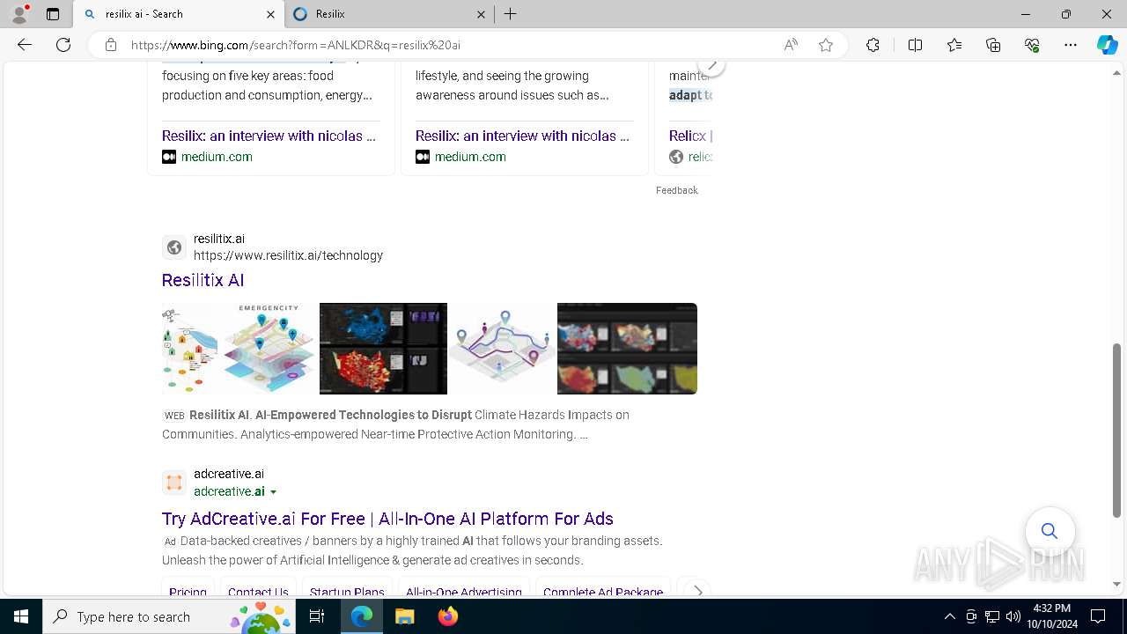
Task: Show hidden system tray icons
Action: (x=949, y=616)
